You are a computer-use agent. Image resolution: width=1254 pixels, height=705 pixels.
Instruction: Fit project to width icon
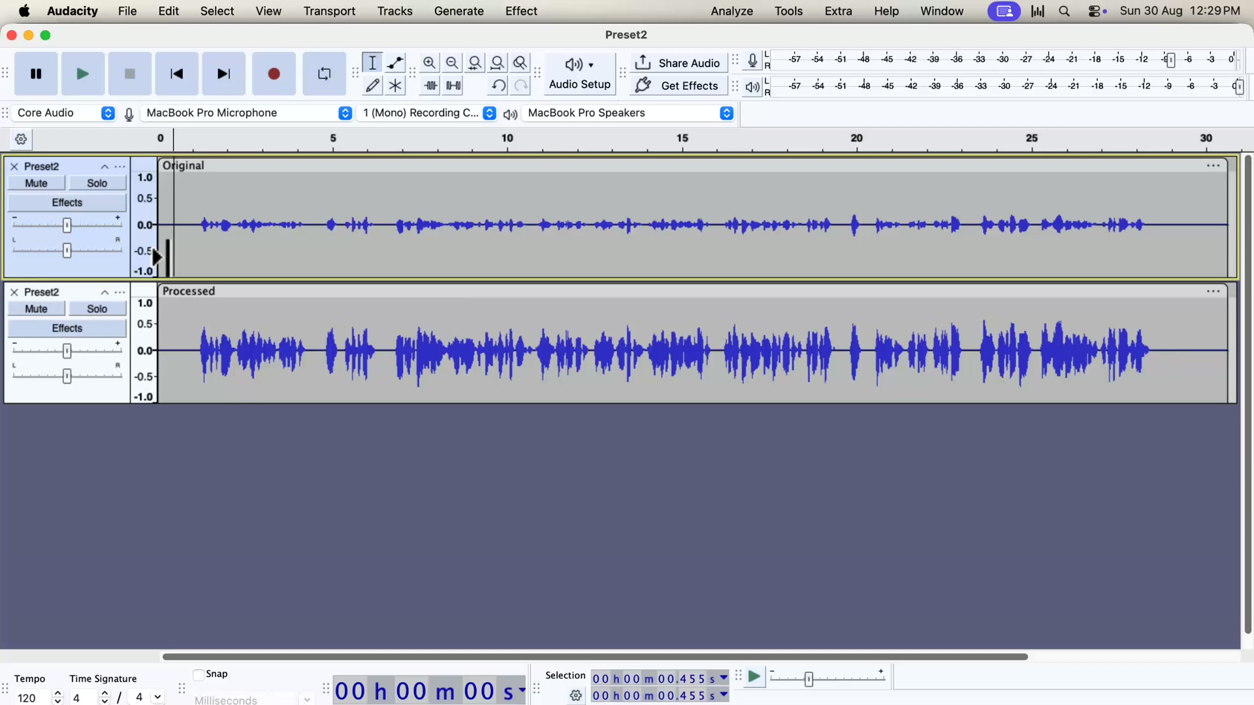point(498,63)
